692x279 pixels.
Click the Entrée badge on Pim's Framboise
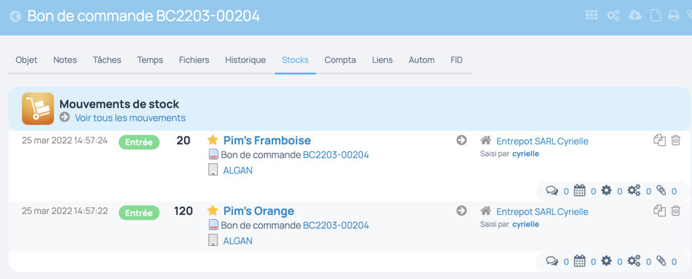(139, 142)
